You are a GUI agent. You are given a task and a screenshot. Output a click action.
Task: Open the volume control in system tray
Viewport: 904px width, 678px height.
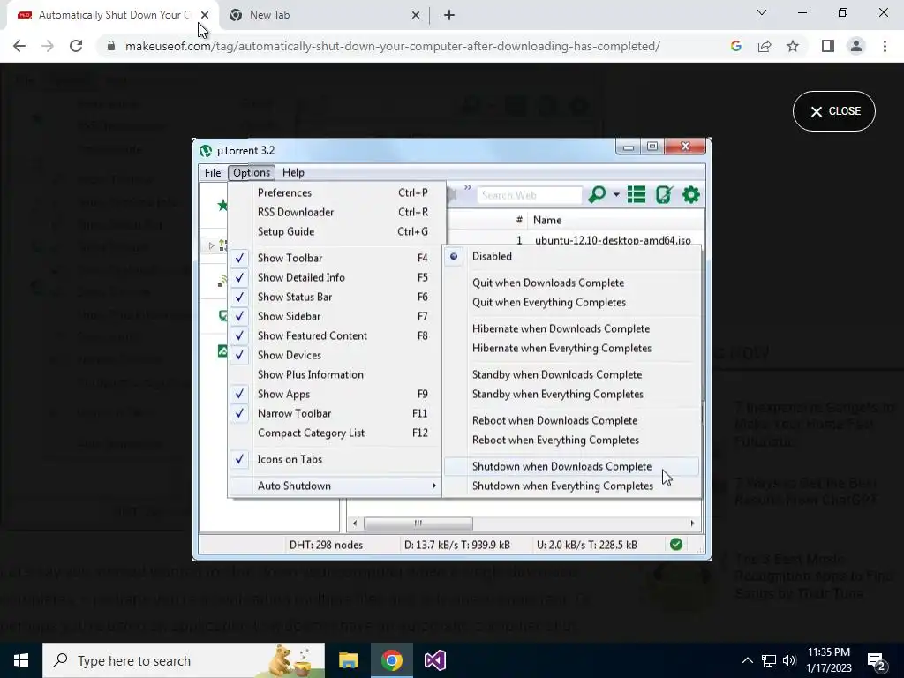pyautogui.click(x=790, y=660)
